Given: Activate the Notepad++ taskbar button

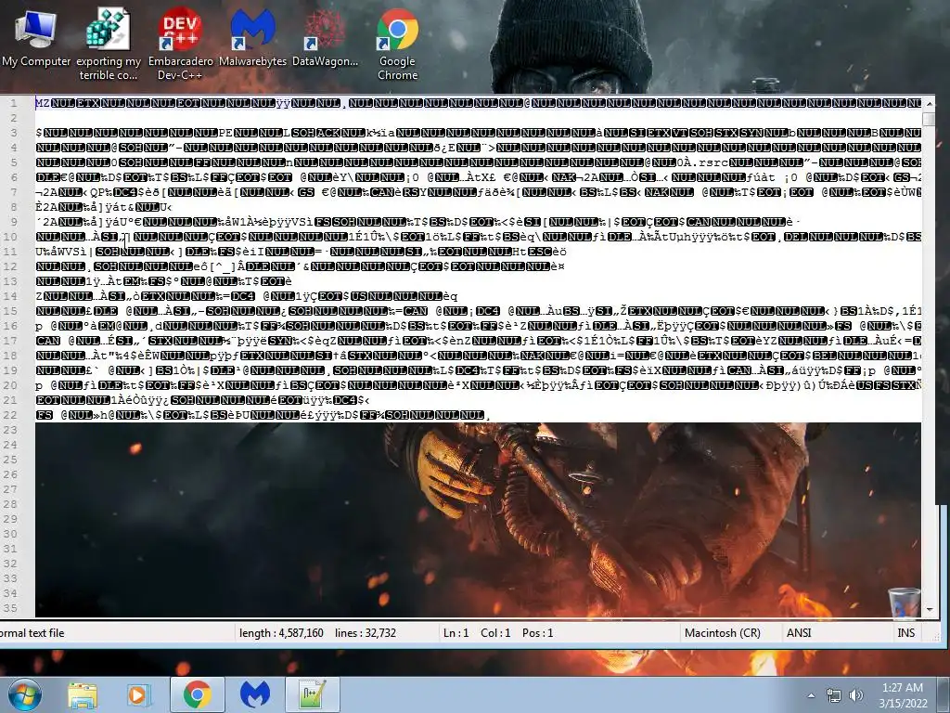Looking at the screenshot, I should [x=313, y=694].
